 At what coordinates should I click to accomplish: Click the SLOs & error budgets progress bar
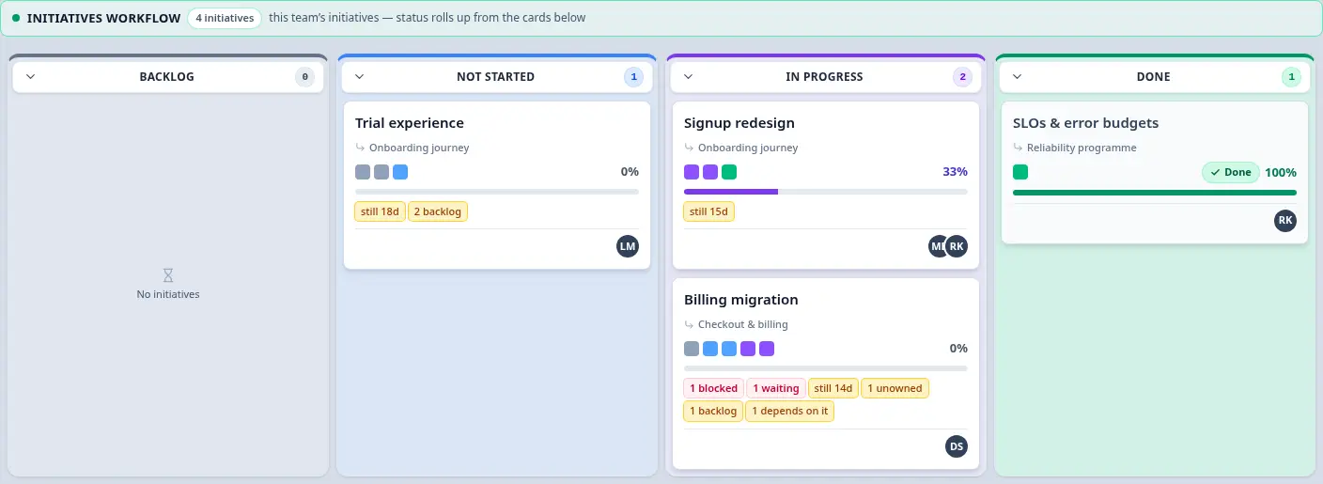coord(1155,192)
